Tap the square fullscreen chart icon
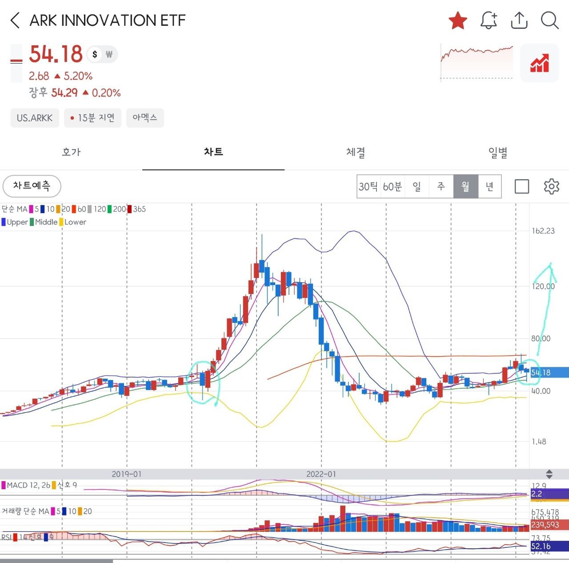The width and height of the screenshot is (569, 563). [x=522, y=186]
